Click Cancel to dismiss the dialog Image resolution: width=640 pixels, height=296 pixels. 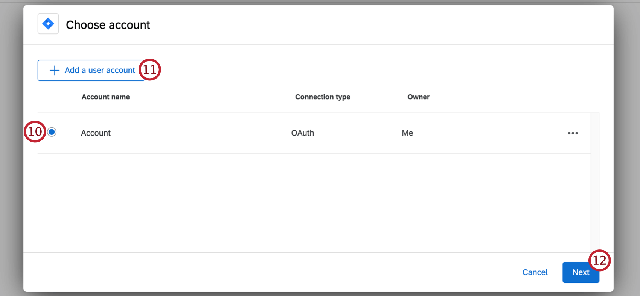(535, 272)
